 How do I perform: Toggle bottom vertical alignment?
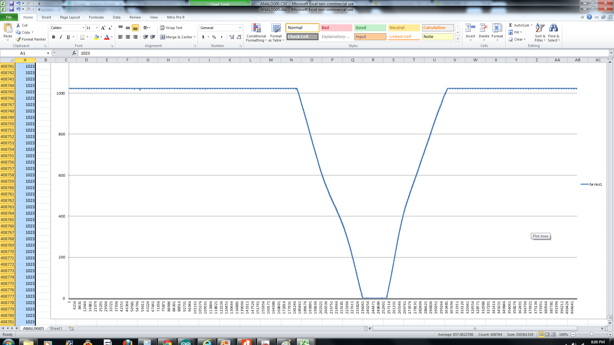click(135, 28)
